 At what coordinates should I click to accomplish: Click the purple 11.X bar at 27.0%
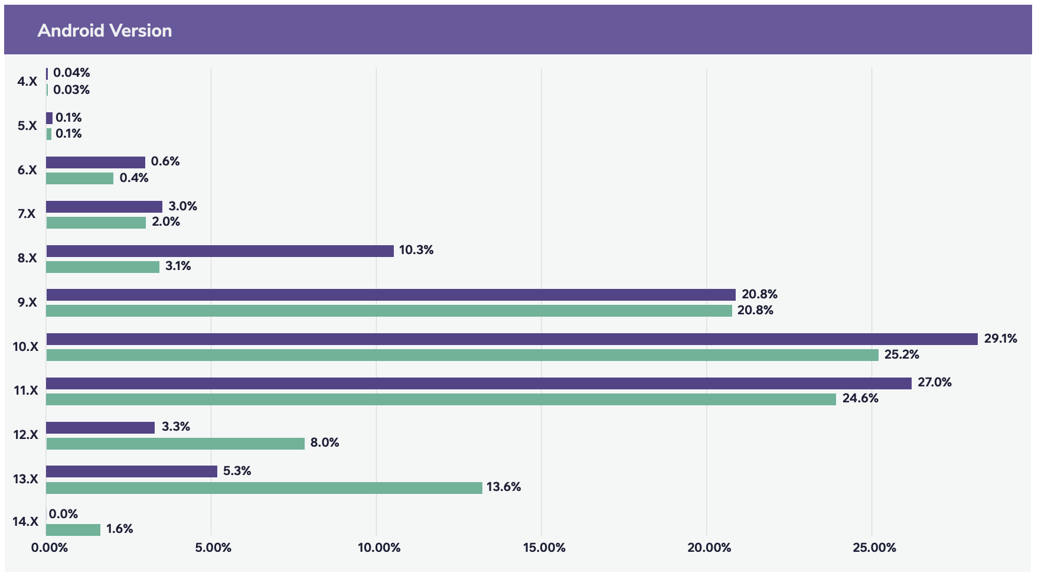tap(479, 383)
